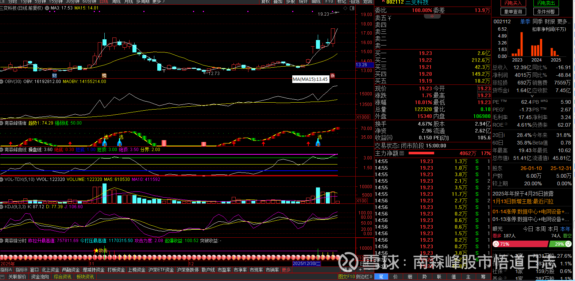The height and width of the screenshot is (281, 575).
Task: Vote 看空 in the 眼光 section
Action: coord(567,236)
